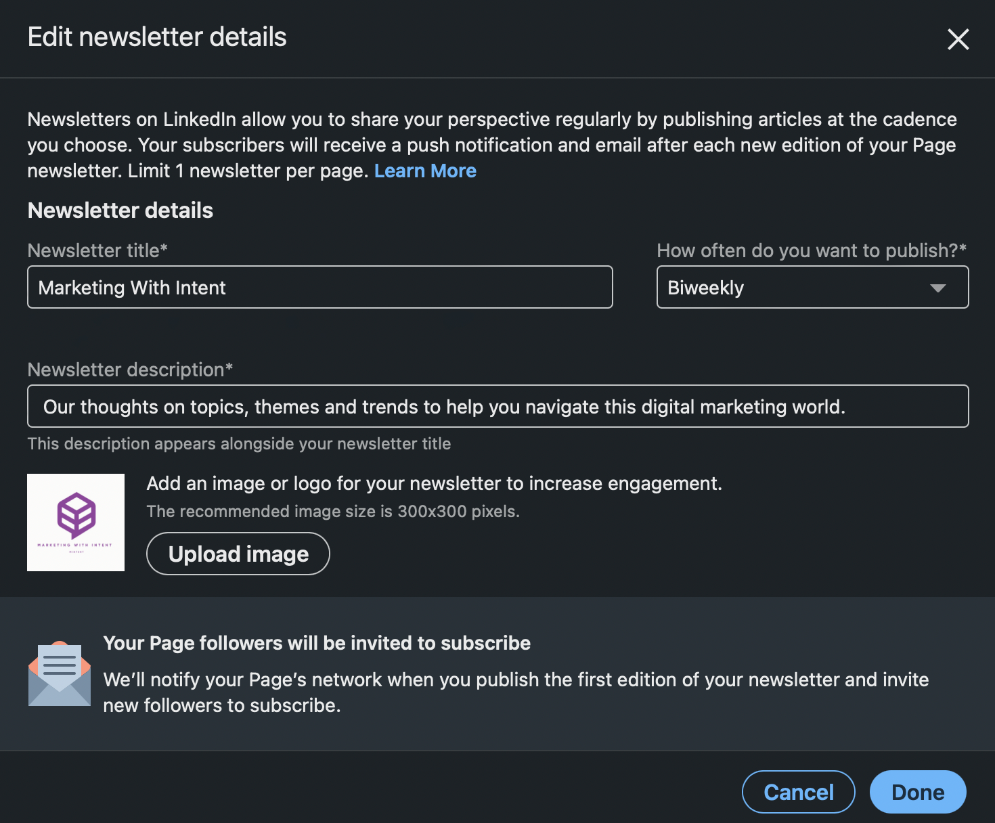Click the envelope newsletter invite icon
995x823 pixels.
pyautogui.click(x=60, y=674)
